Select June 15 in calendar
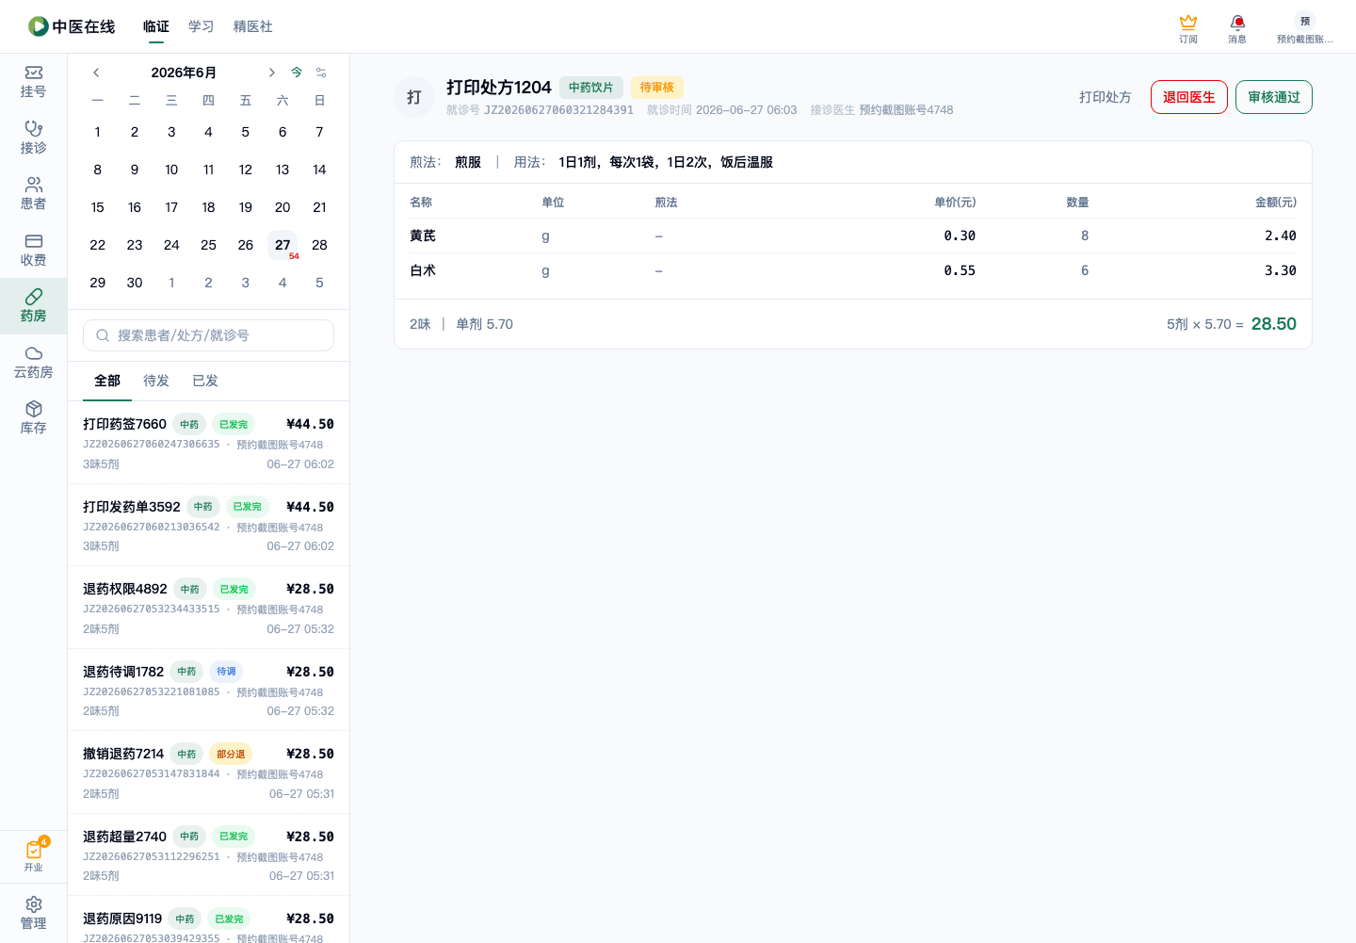Screen dimensions: 1356x943 pyautogui.click(x=98, y=207)
